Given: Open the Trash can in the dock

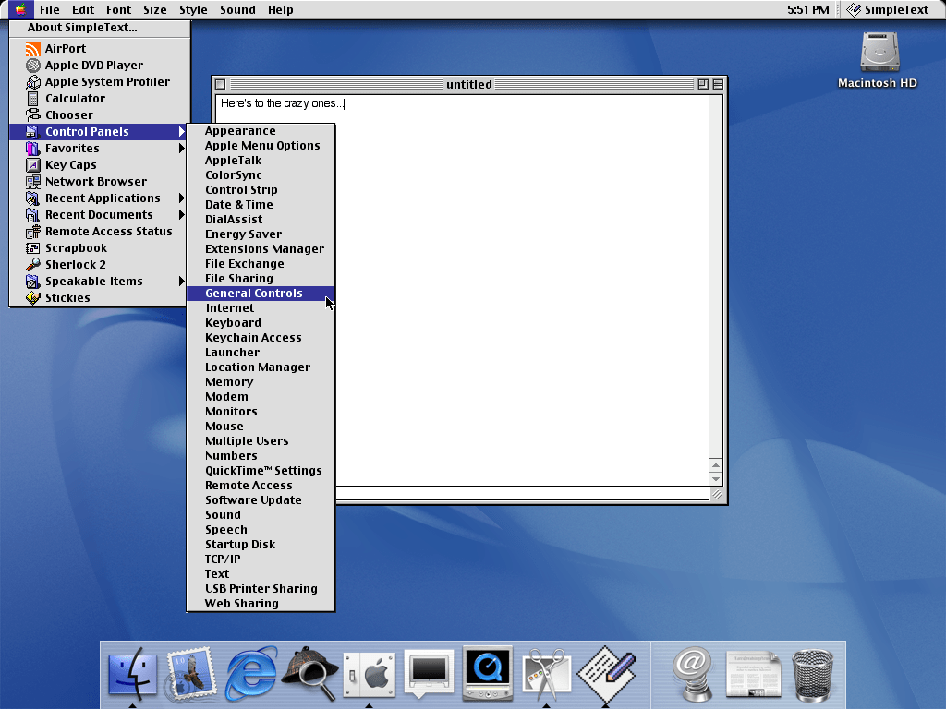Looking at the screenshot, I should click(x=812, y=675).
